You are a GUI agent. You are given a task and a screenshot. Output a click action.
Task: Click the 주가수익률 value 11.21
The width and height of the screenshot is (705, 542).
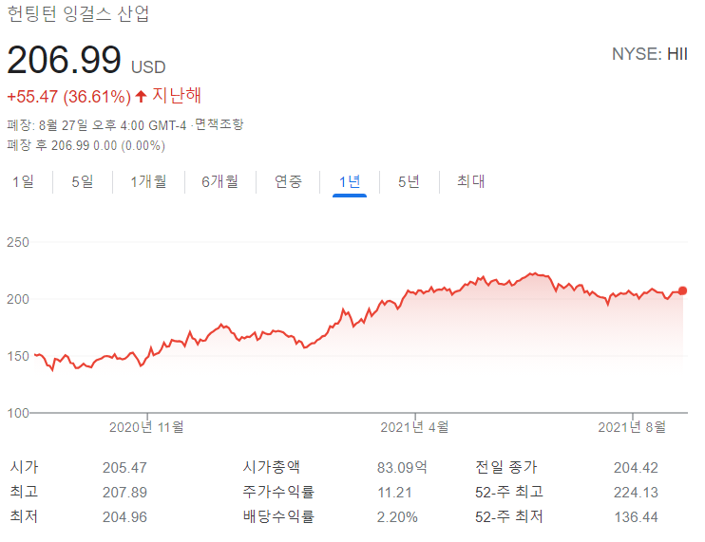[x=394, y=493]
